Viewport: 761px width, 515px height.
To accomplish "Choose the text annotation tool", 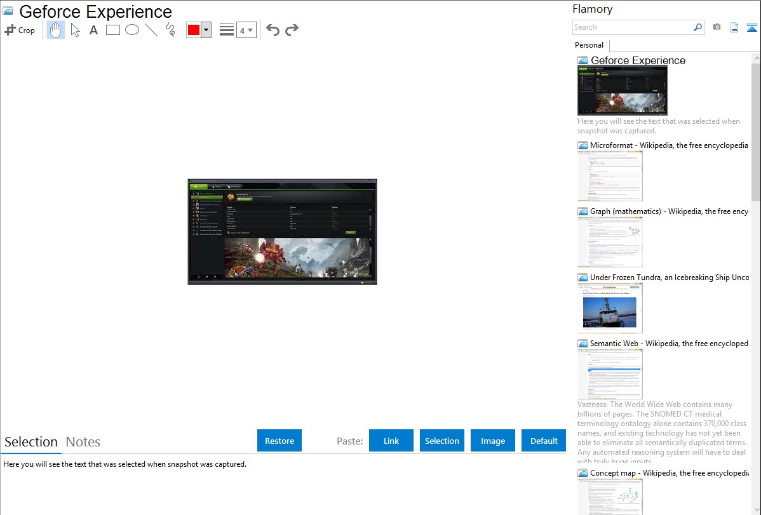I will pos(93,30).
